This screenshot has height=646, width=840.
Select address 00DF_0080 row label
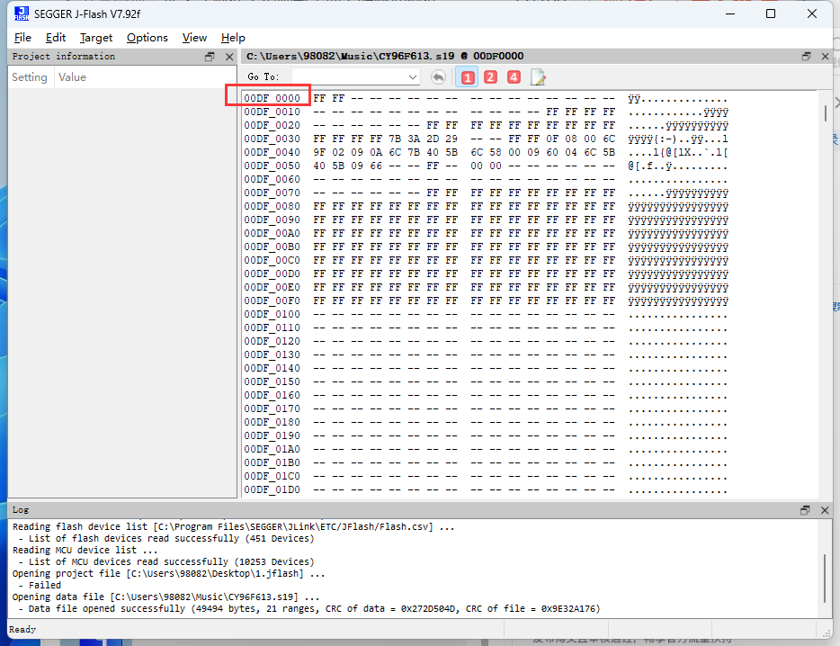[x=273, y=206]
